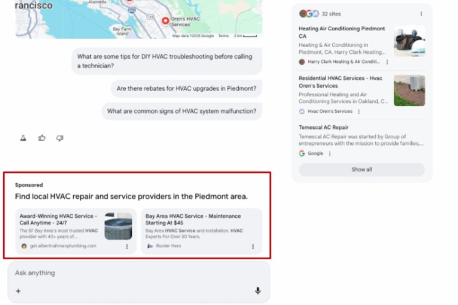Open the Heating Air Conditioning Piedmont CA result
Viewport: 458px width, 305px height.
coord(341,32)
